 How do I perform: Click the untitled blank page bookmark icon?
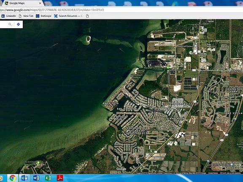(87, 16)
